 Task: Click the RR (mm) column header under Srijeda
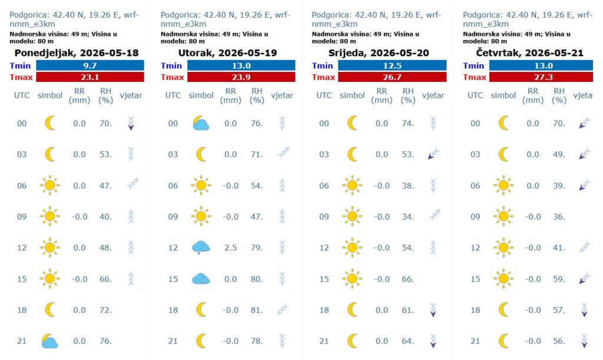pos(382,96)
